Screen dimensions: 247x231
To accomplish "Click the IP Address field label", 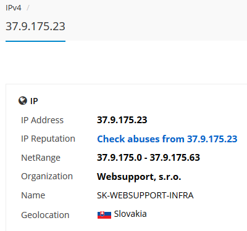I will [x=42, y=120].
